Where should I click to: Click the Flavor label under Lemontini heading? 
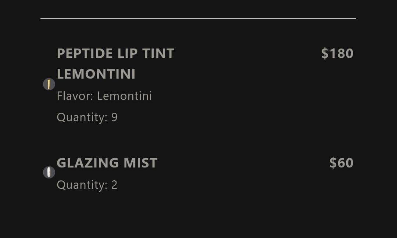(x=75, y=96)
